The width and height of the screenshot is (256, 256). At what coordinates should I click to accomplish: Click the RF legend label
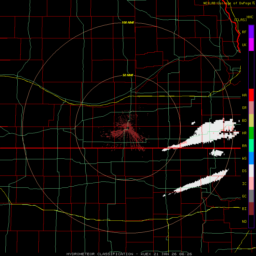click(244, 32)
